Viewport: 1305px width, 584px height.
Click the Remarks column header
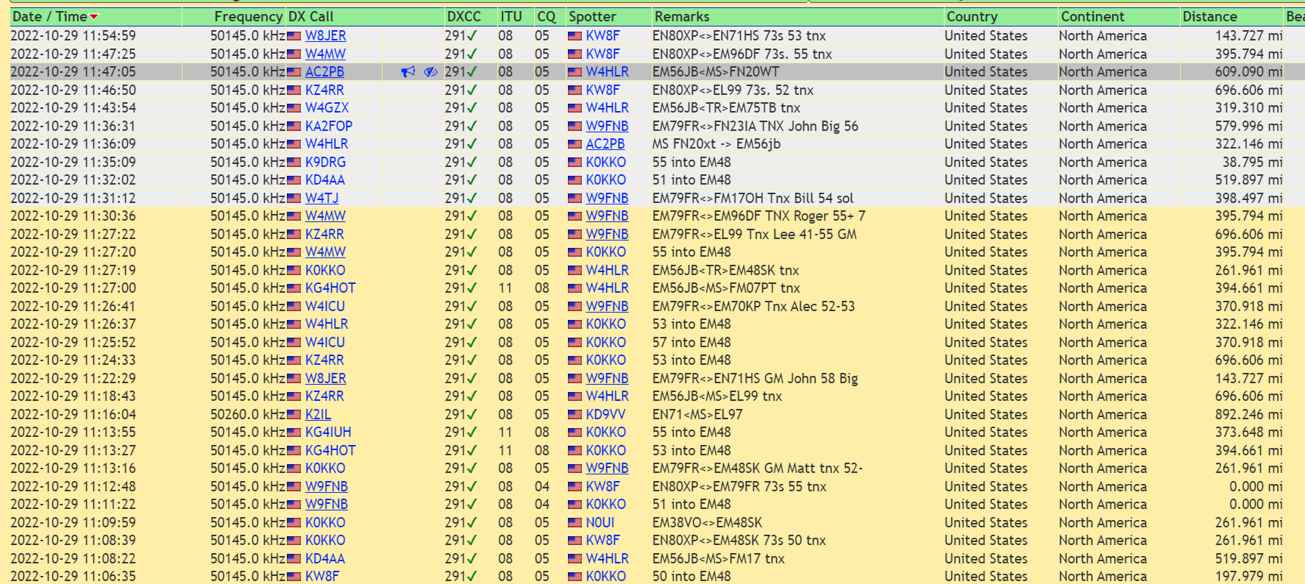tap(682, 16)
